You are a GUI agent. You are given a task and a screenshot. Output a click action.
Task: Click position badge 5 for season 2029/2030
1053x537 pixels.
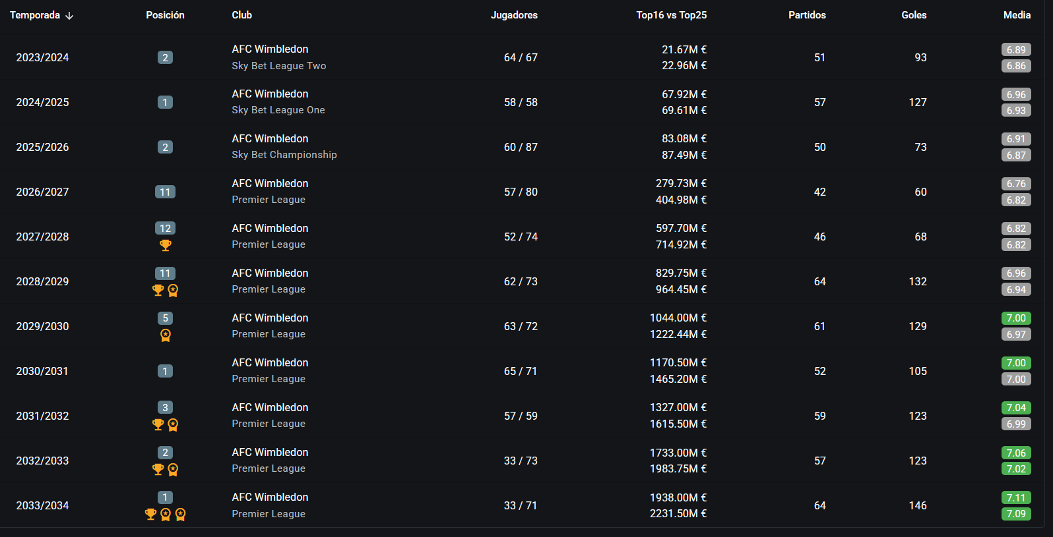pyautogui.click(x=165, y=318)
